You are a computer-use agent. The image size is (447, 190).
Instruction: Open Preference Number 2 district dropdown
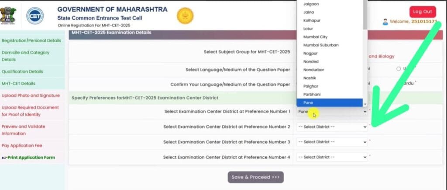click(332, 127)
